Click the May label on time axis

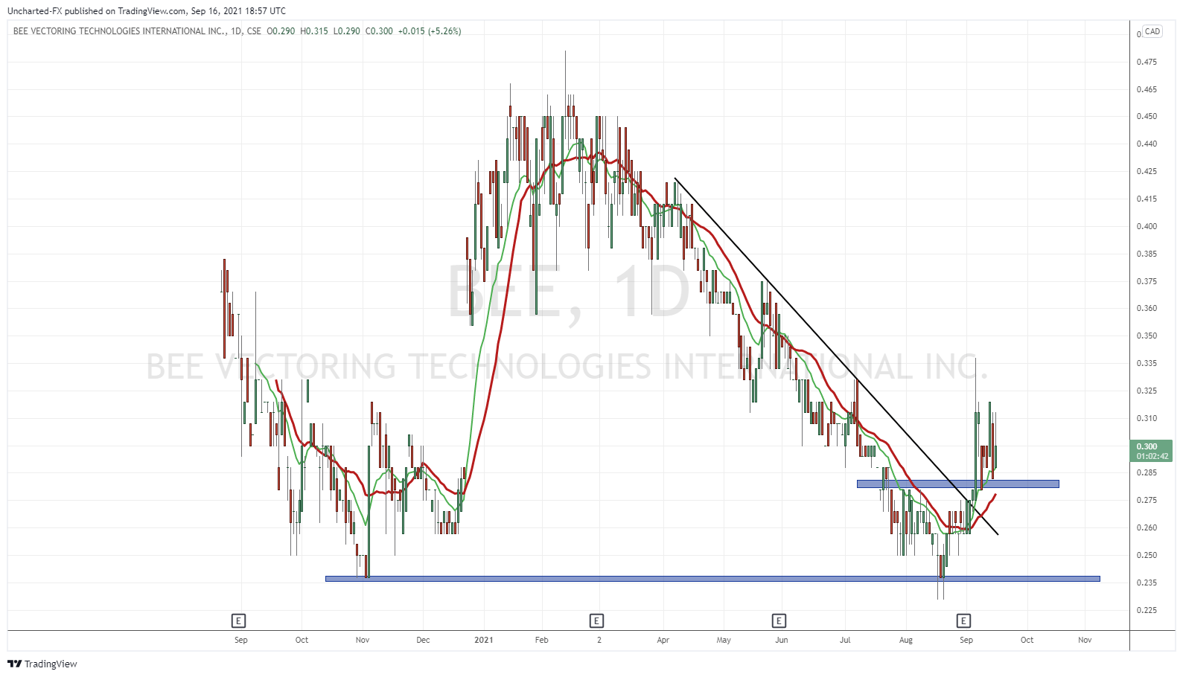[724, 640]
